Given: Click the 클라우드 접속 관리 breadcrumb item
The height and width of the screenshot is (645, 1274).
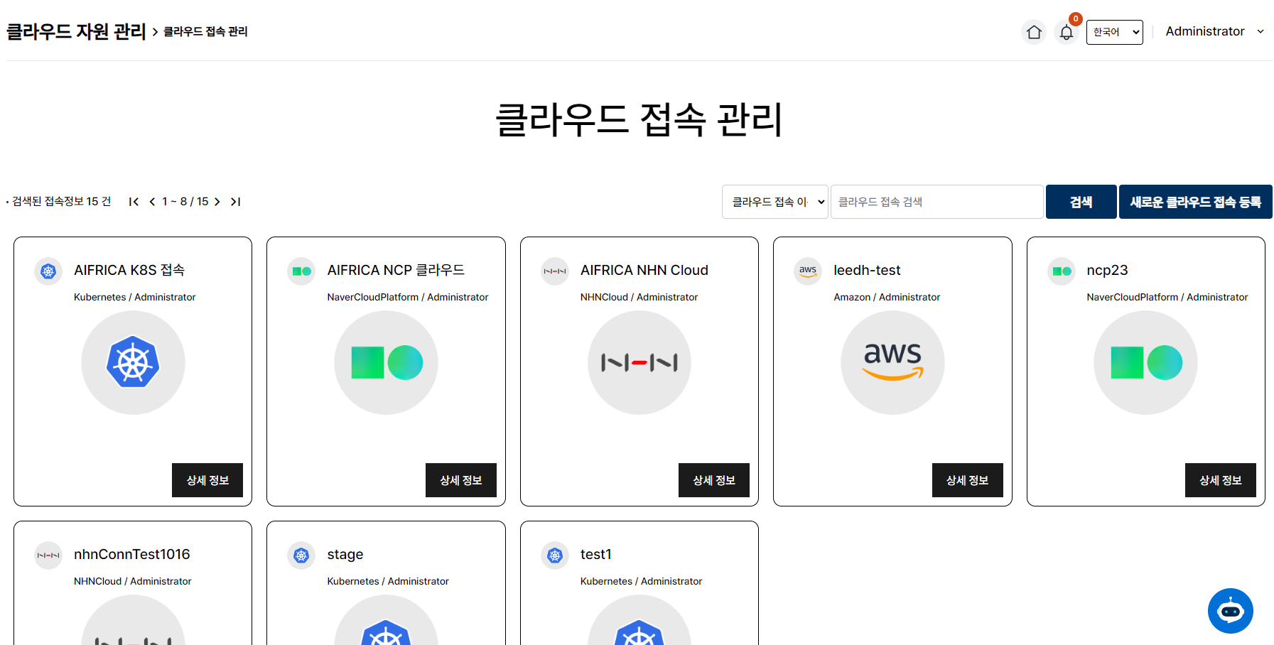Looking at the screenshot, I should [205, 32].
